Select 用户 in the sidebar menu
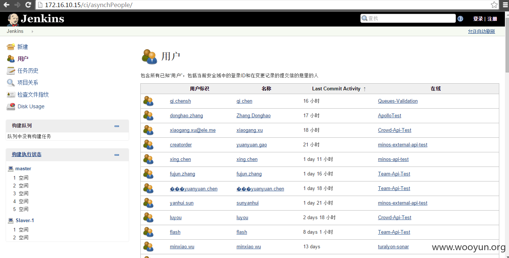509x258 pixels. (x=23, y=59)
